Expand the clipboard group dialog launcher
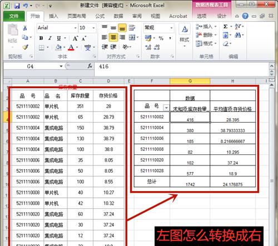278x246 pixels. click(31, 56)
